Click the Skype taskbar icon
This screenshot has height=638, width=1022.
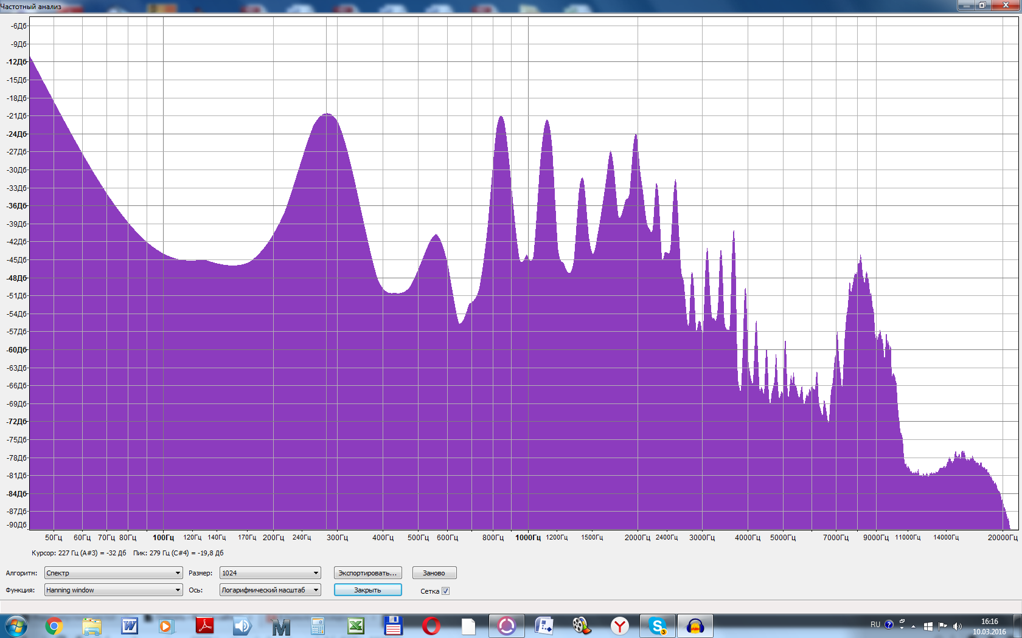[x=657, y=626]
